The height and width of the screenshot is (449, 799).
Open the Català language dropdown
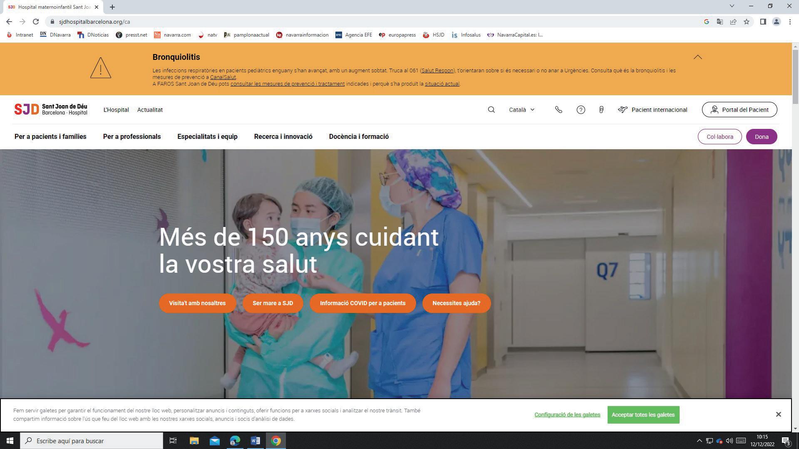coord(521,110)
